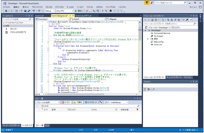Screen dimensions: 204x133
Task: Toggle the 0 Errors filter button
Action: coord(66,102)
